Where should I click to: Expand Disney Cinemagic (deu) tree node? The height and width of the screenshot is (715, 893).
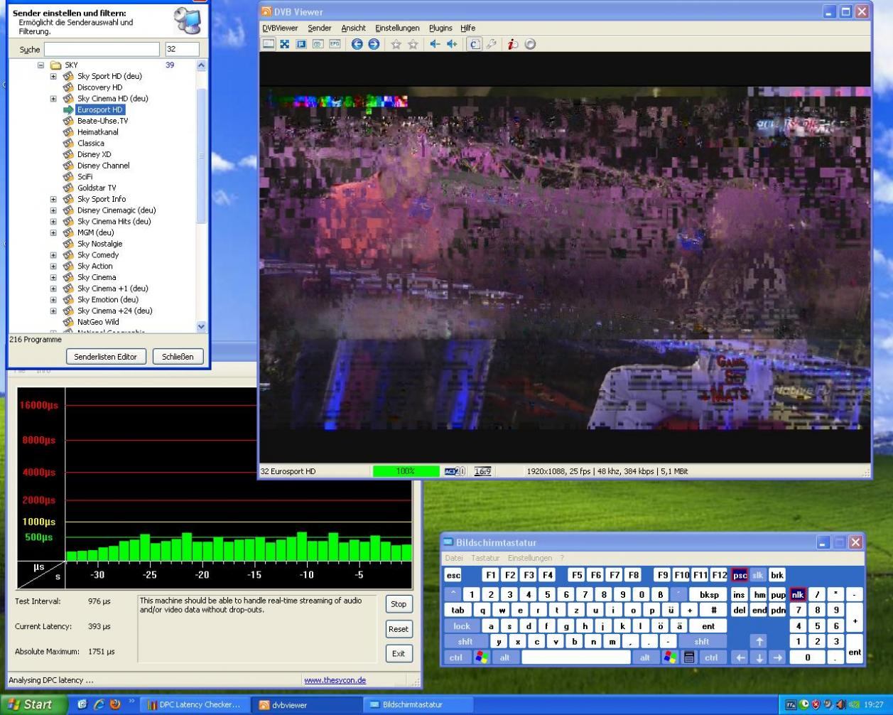tap(53, 210)
